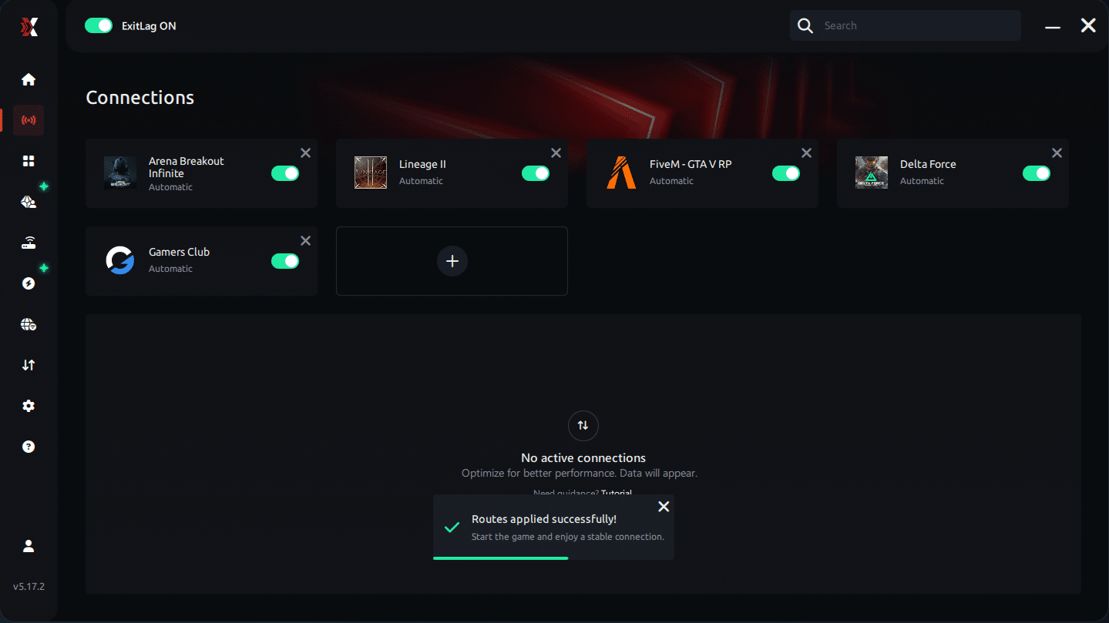Click the FiveM orange logo icon
The image size is (1109, 623).
[x=621, y=172]
